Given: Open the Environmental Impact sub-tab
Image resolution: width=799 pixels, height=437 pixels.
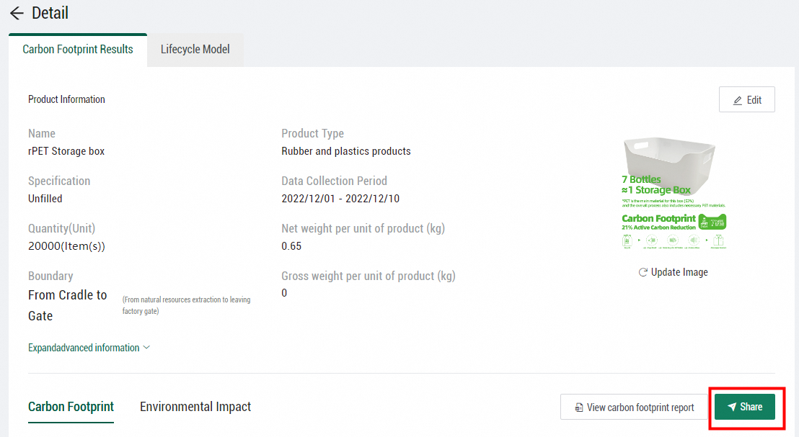Looking at the screenshot, I should point(195,407).
